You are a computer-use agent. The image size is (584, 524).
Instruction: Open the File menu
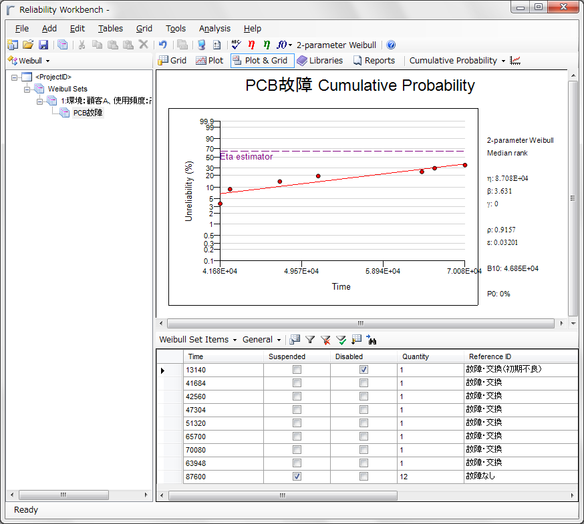(22, 29)
